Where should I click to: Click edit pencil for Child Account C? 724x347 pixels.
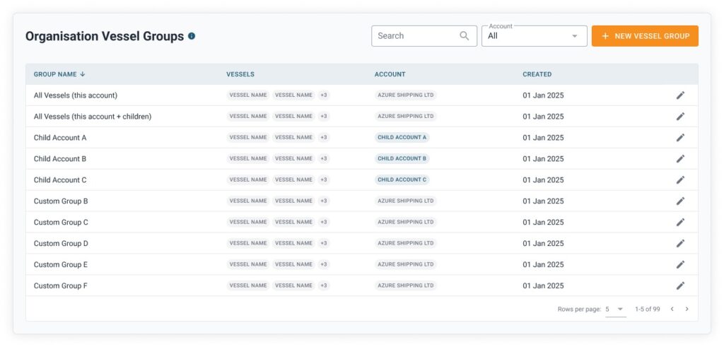[x=680, y=180]
